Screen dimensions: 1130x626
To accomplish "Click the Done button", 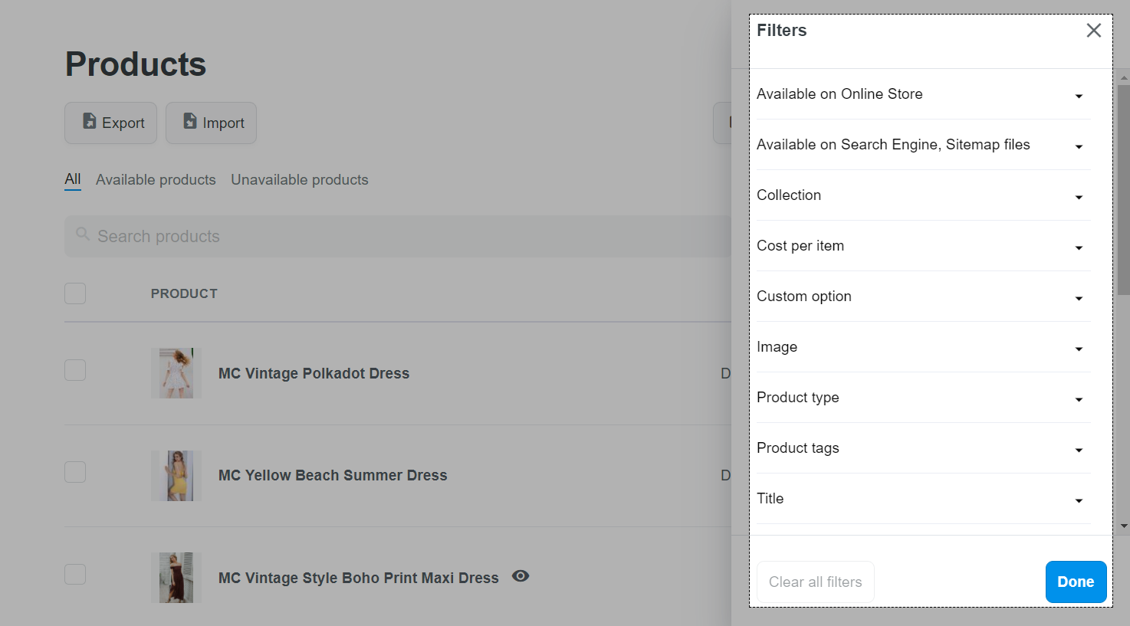I will pyautogui.click(x=1076, y=582).
